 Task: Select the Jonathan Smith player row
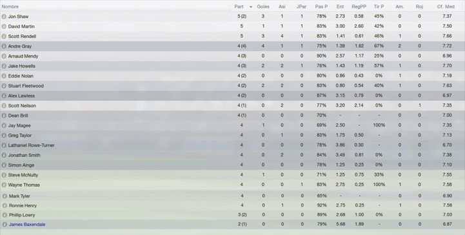[232, 155]
